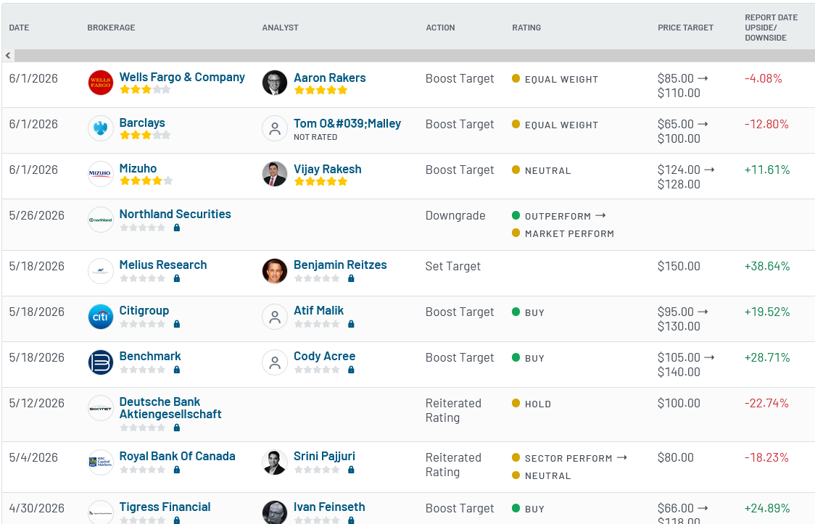Screen dimensions: 815x524
Task: Click the left arrow on horizontal scrollbar
Action: [8, 55]
